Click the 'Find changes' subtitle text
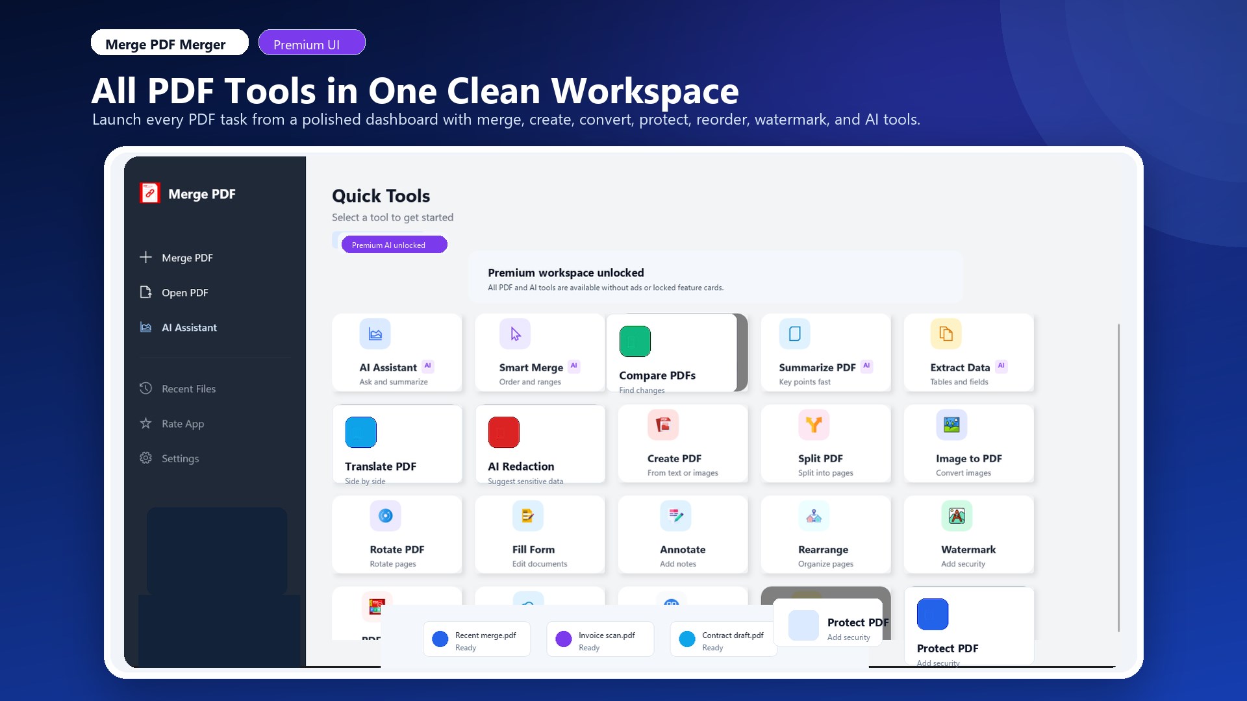Image resolution: width=1247 pixels, height=701 pixels. (x=642, y=390)
